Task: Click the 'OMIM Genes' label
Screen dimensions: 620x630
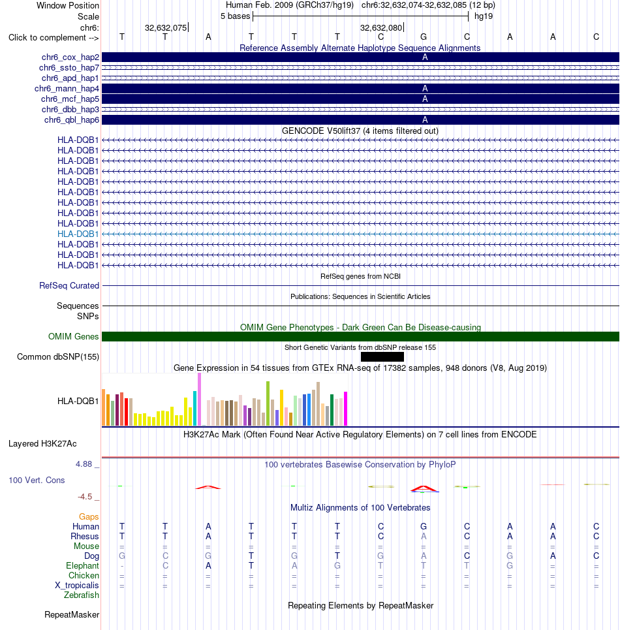Action: click(x=74, y=336)
